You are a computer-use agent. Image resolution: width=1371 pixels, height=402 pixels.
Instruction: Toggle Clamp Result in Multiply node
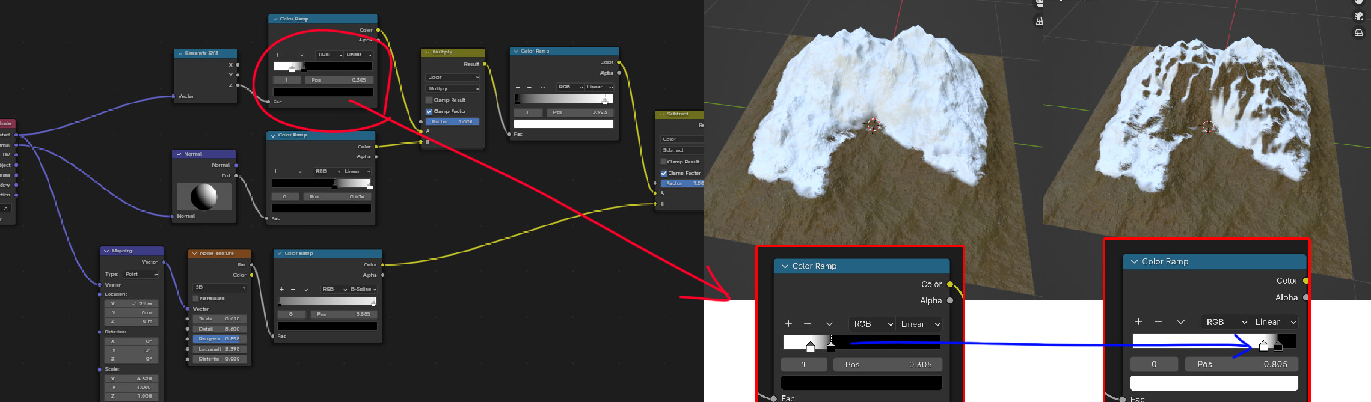429,100
